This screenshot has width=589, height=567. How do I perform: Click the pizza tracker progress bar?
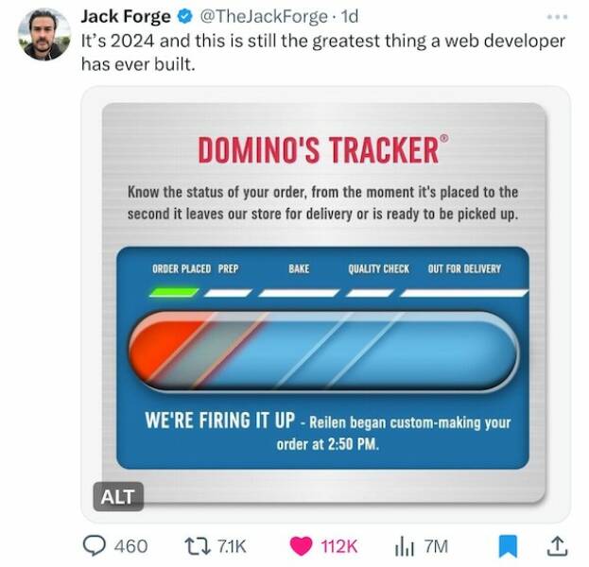pos(322,351)
